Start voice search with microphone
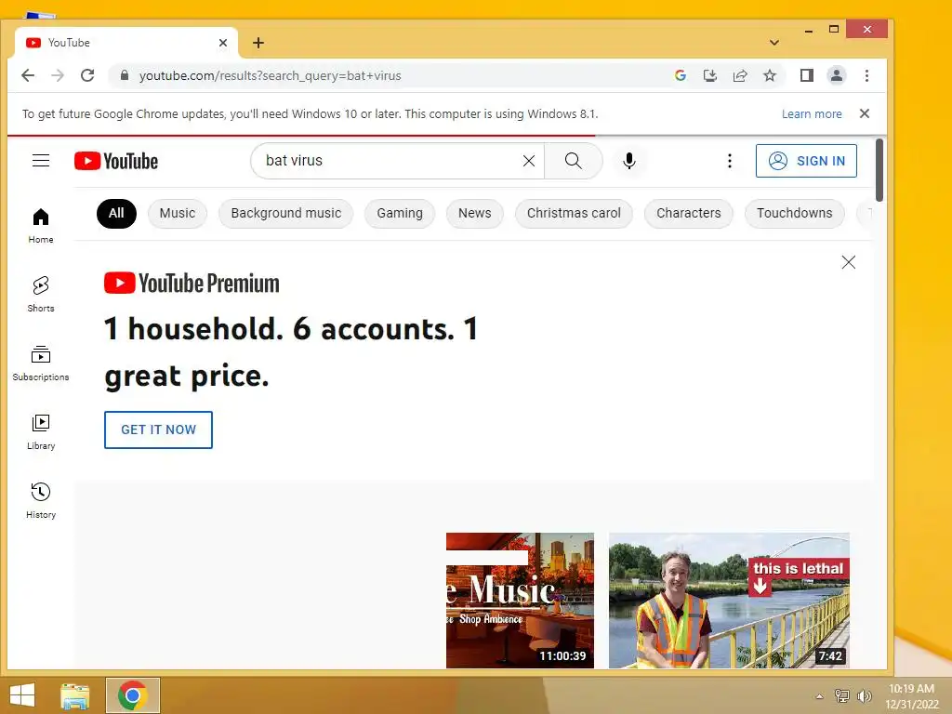The width and height of the screenshot is (952, 714). [x=629, y=160]
